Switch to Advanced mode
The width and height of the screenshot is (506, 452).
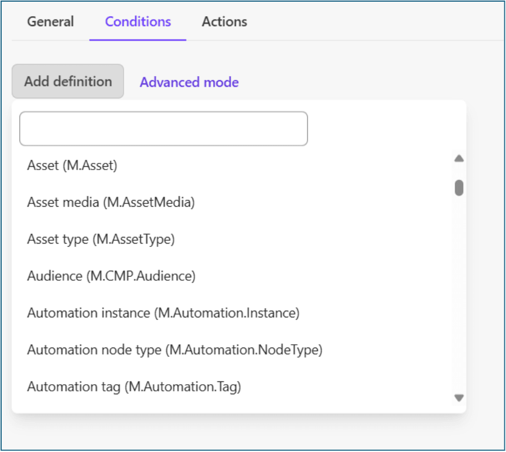click(189, 82)
